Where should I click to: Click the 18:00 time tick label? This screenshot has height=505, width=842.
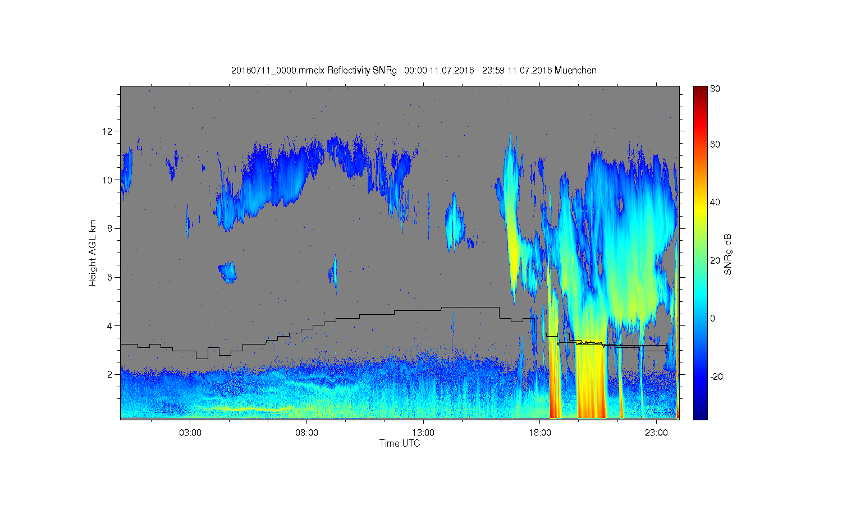point(540,433)
